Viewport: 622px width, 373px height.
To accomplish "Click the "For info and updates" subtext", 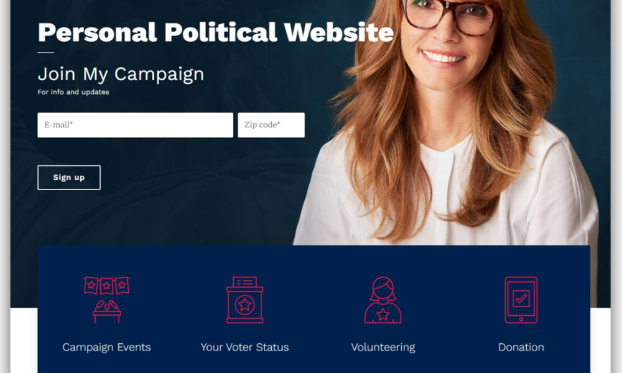I will click(73, 92).
